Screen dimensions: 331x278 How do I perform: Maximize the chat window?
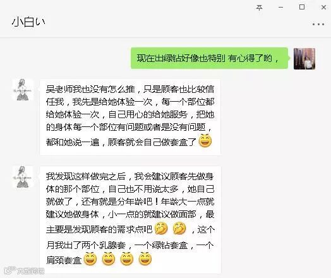point(302,7)
